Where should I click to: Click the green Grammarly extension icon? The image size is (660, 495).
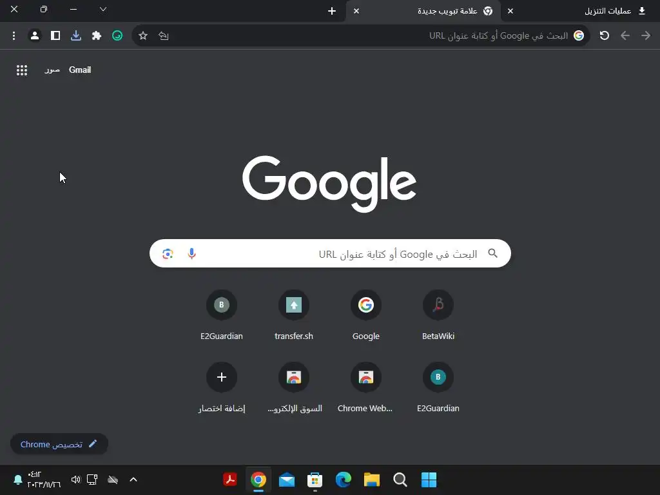tap(117, 36)
